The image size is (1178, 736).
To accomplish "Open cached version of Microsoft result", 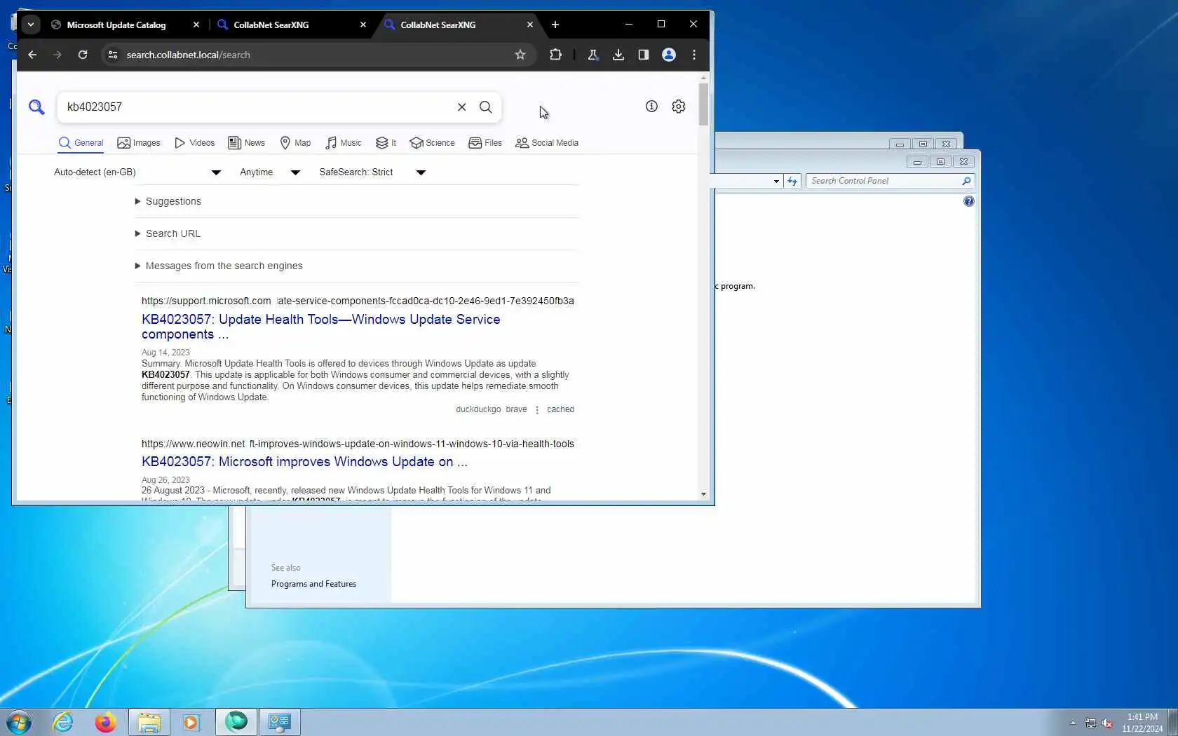I will 560,409.
